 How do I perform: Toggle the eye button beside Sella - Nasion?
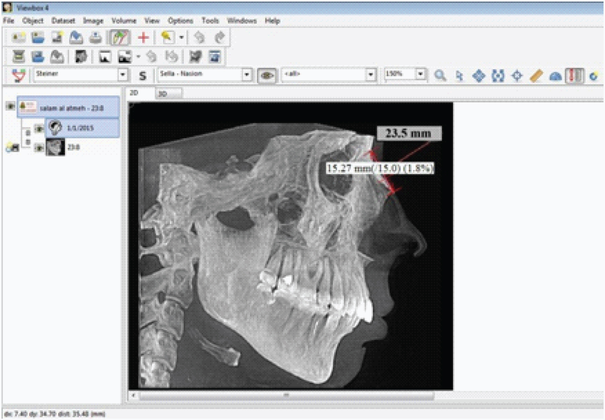[x=267, y=76]
